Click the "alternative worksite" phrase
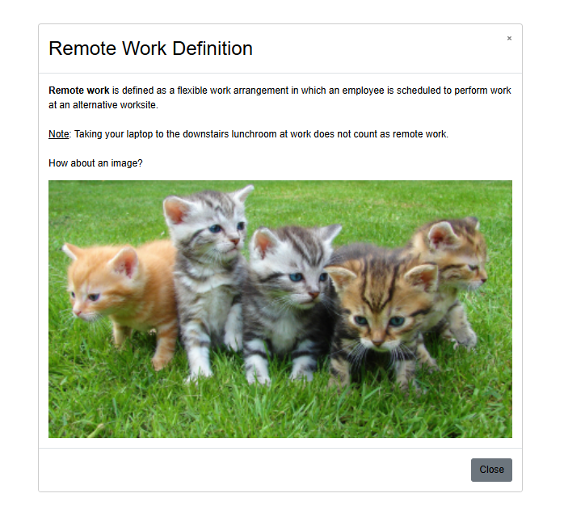Screen dimensions: 585x523 tap(116, 105)
